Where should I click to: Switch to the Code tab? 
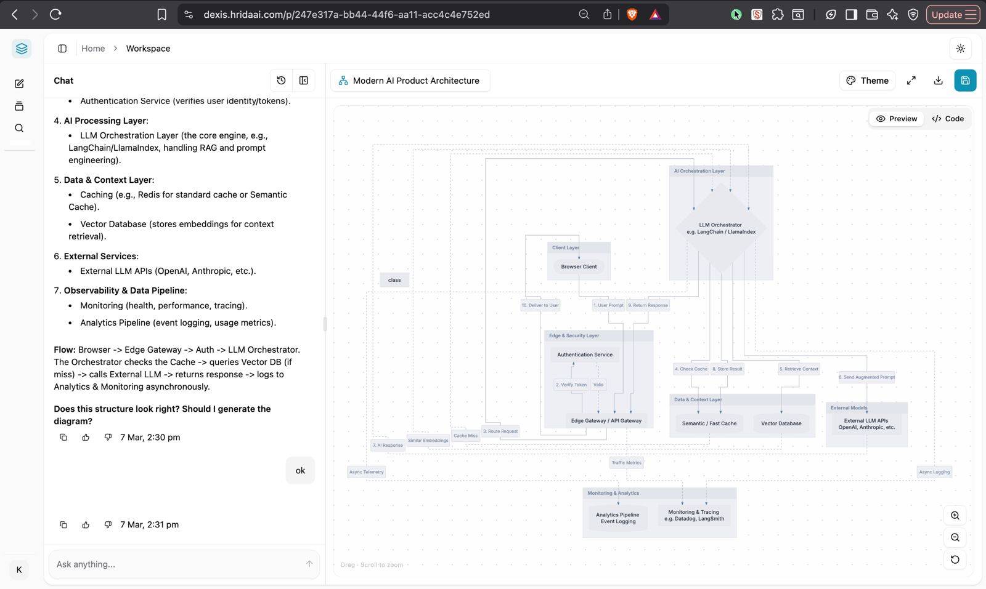click(948, 119)
